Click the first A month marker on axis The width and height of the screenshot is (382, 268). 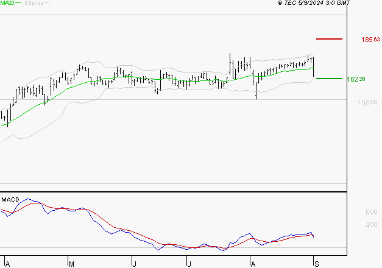pyautogui.click(x=7, y=264)
